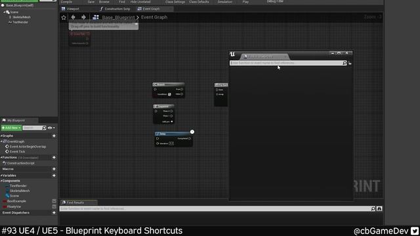Open the Add New dropdown in My Blueprint

pos(11,128)
